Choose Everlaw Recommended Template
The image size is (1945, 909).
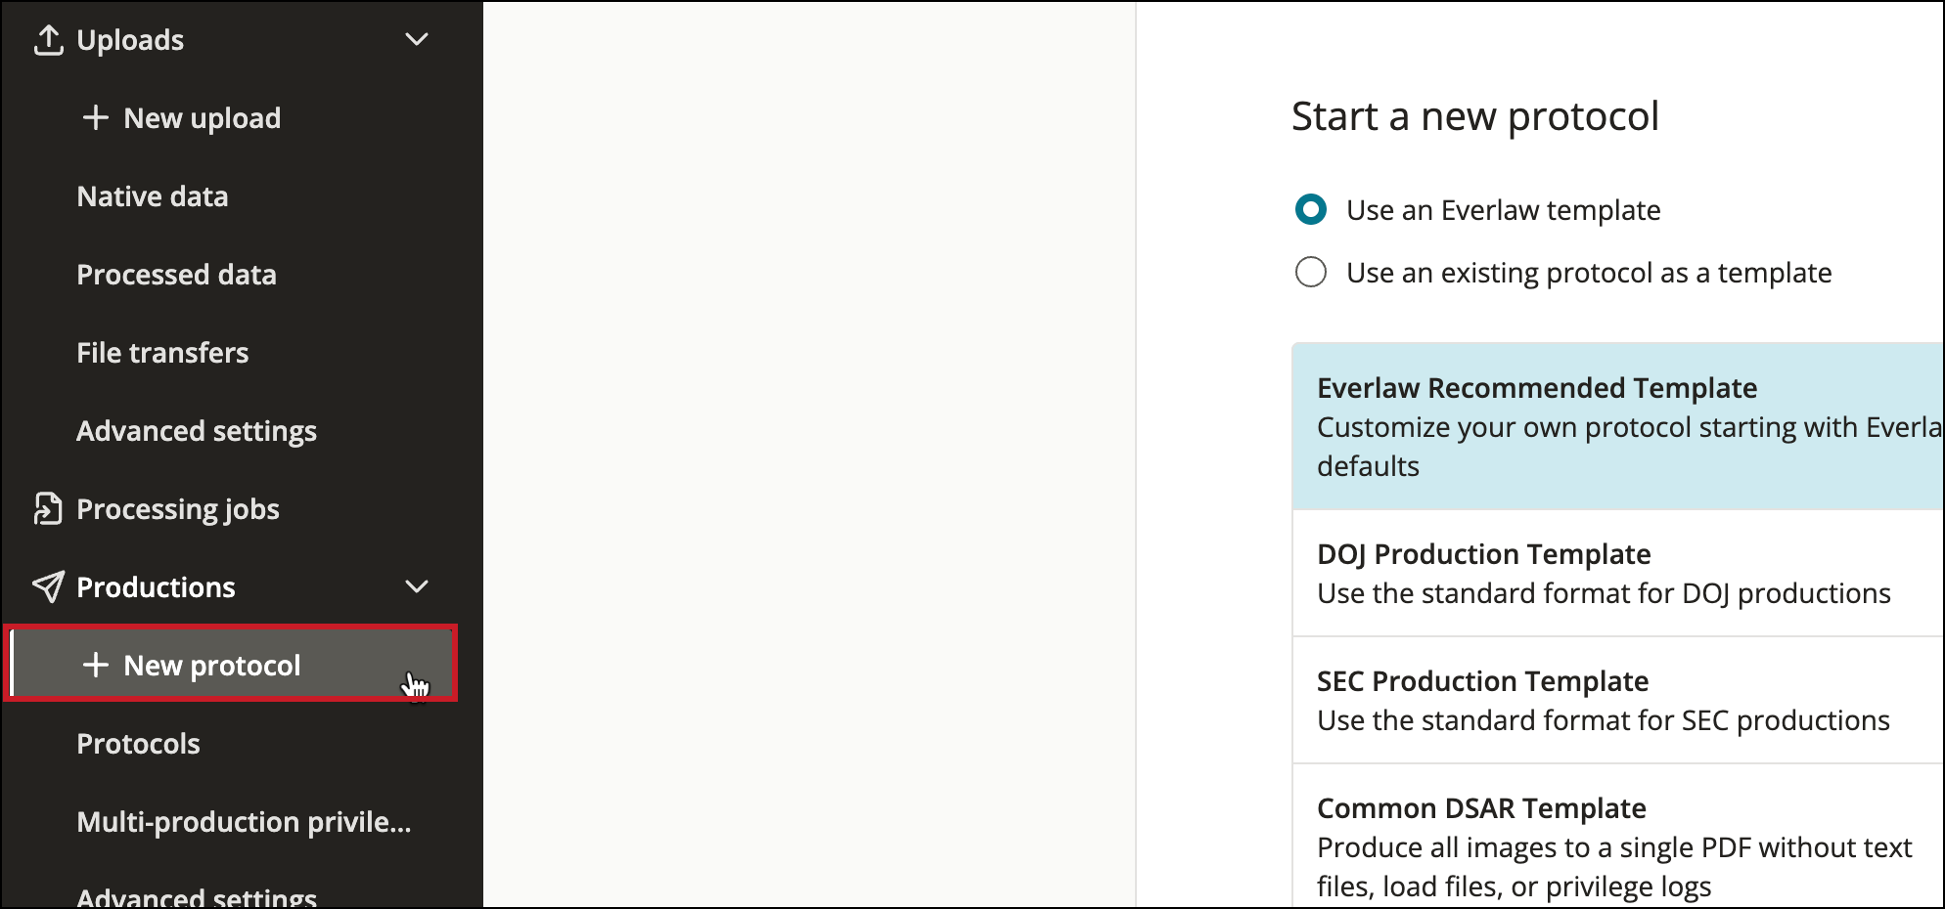pyautogui.click(x=1618, y=426)
